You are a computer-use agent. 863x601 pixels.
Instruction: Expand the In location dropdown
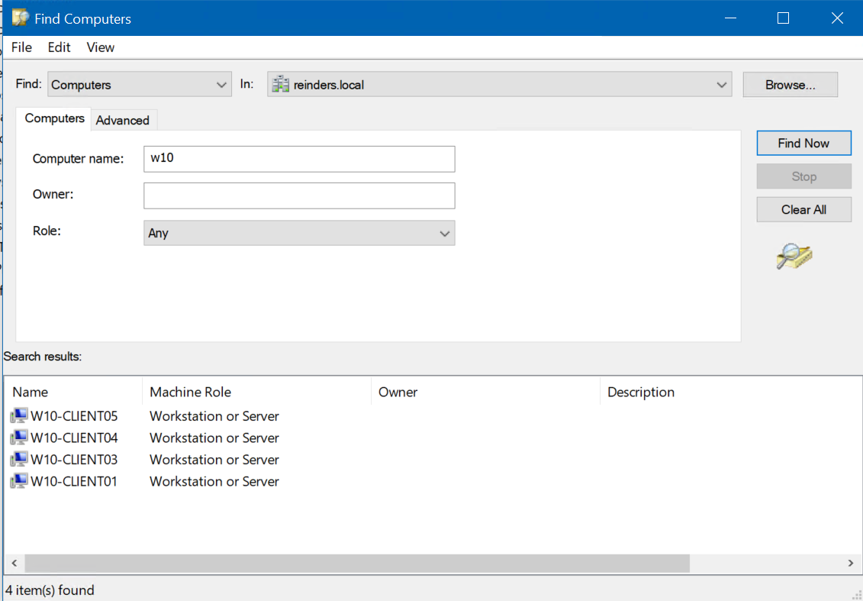(721, 84)
